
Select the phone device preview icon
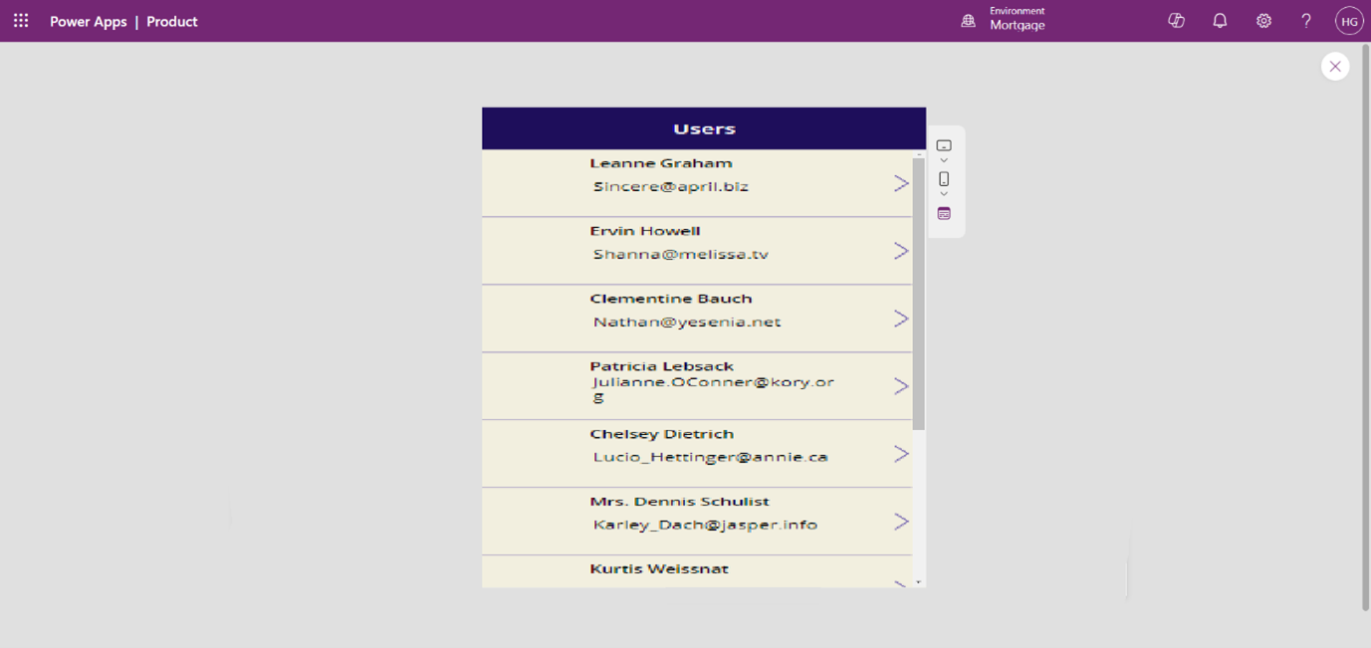click(944, 179)
